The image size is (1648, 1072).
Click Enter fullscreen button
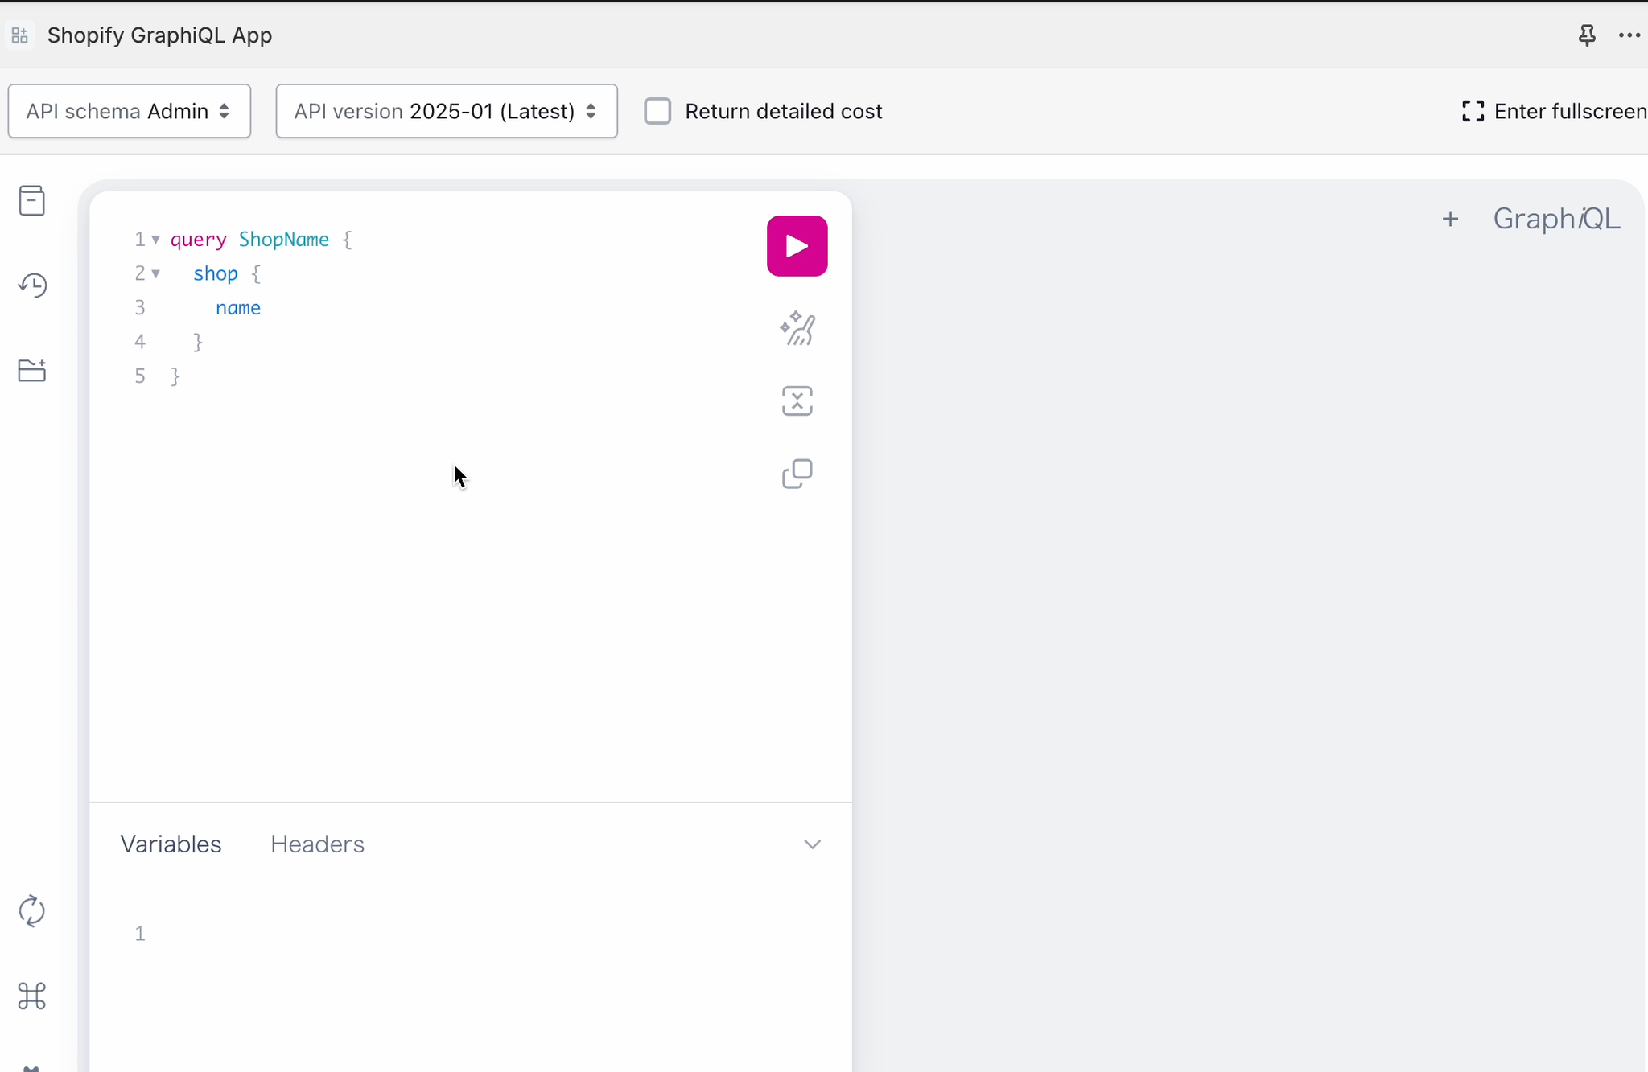1553,111
